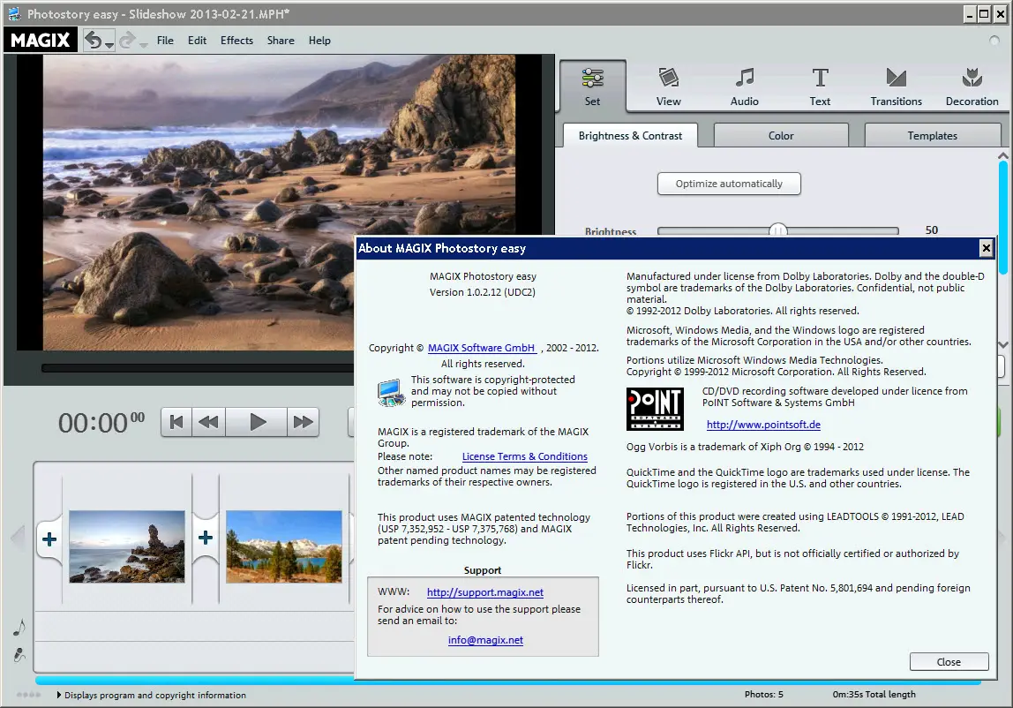Screen dimensions: 1013x708
Task: Select the mountain lake photo thumbnail
Action: point(283,546)
